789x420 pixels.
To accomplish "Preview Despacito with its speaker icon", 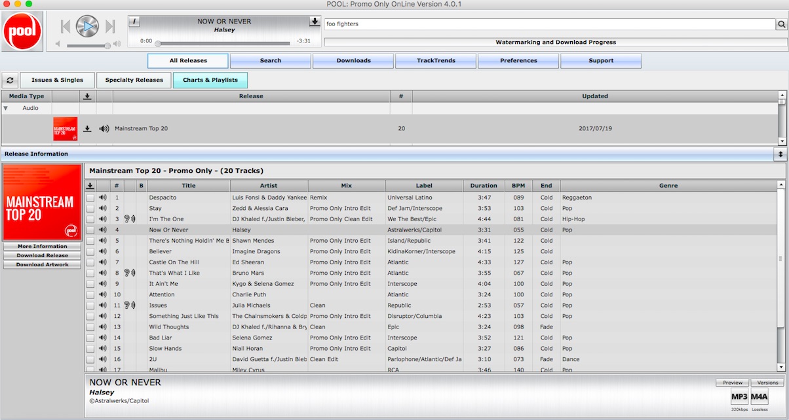I will pos(102,197).
